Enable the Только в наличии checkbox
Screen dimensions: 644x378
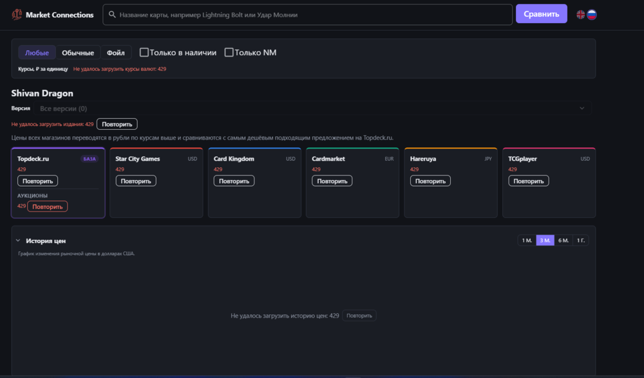pos(144,53)
